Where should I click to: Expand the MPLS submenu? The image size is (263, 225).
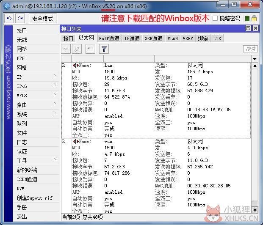click(55, 95)
